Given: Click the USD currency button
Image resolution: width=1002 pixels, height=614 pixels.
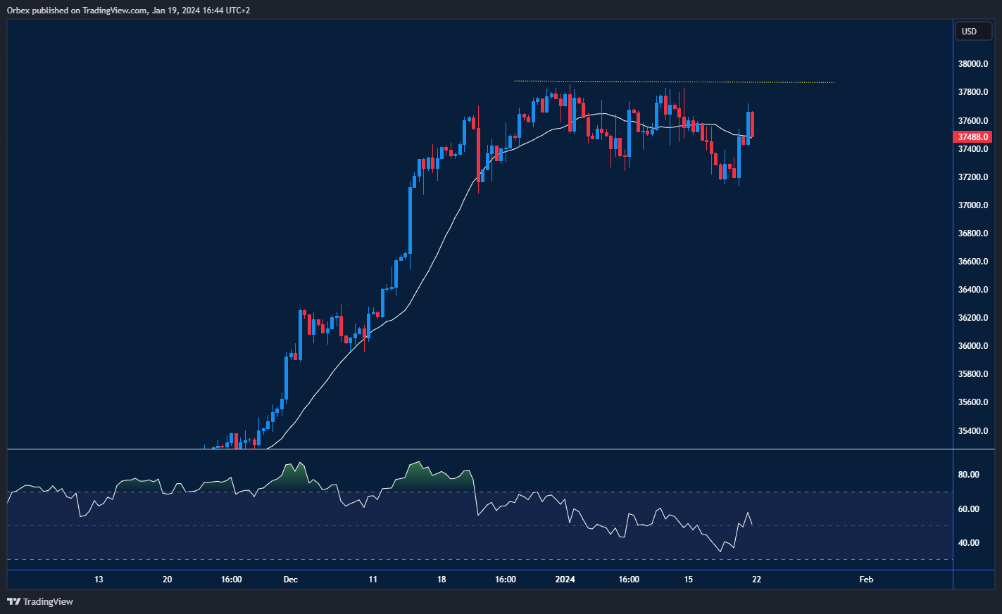Looking at the screenshot, I should [972, 31].
